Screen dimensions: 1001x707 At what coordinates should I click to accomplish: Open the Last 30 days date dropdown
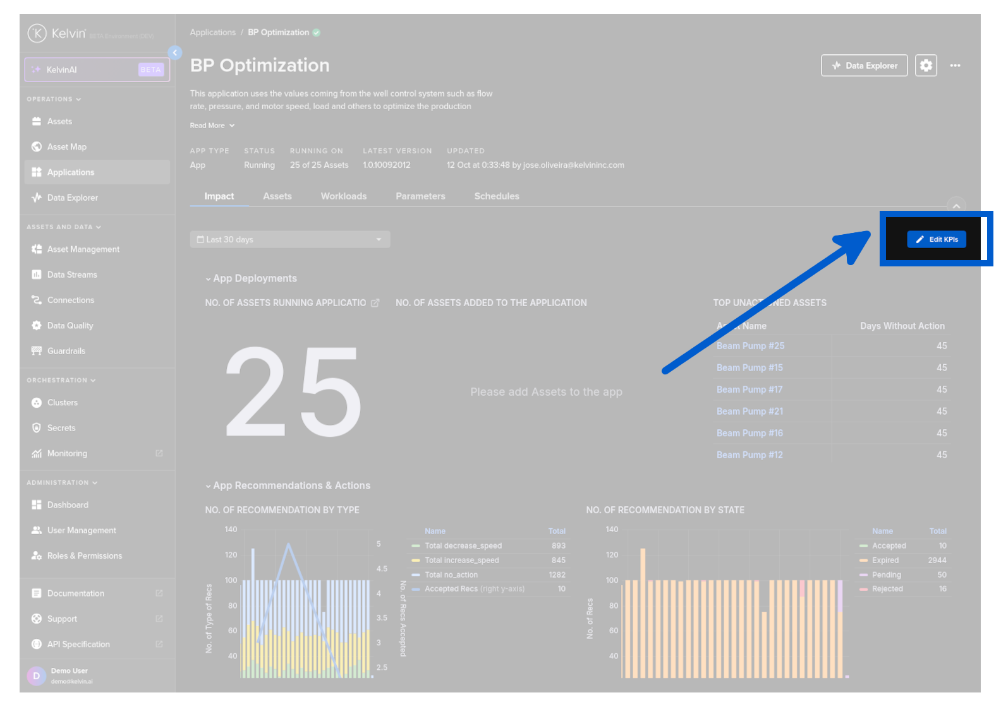click(x=289, y=240)
